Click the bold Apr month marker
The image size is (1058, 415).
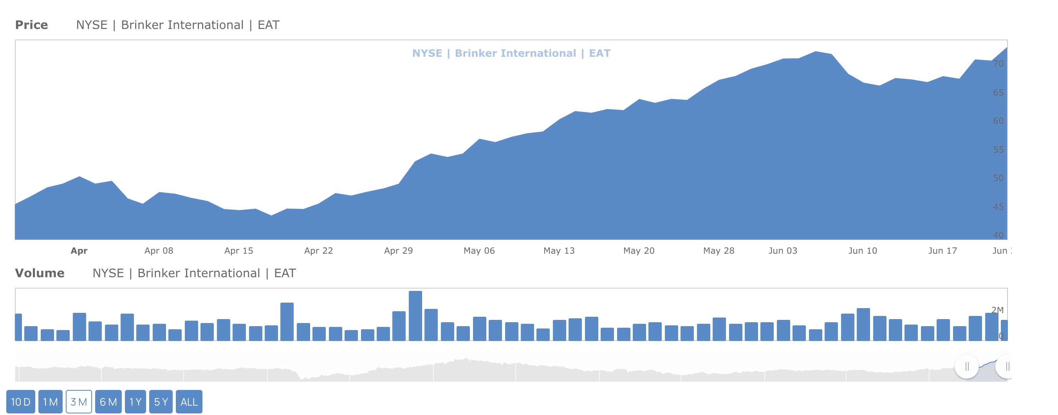[x=79, y=251]
